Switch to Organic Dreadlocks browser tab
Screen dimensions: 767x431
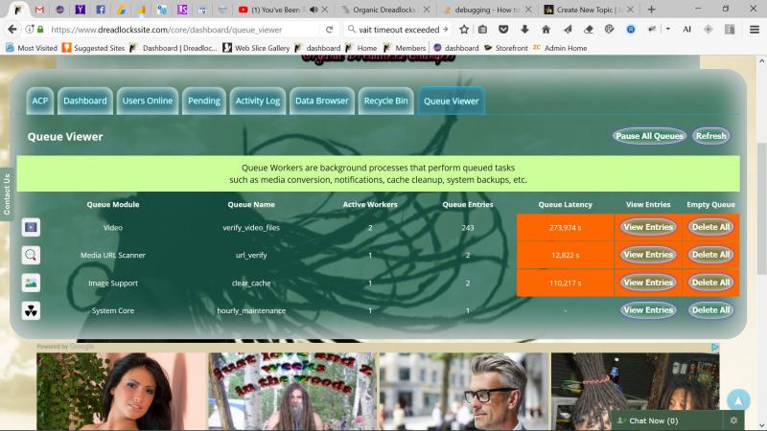pyautogui.click(x=384, y=10)
